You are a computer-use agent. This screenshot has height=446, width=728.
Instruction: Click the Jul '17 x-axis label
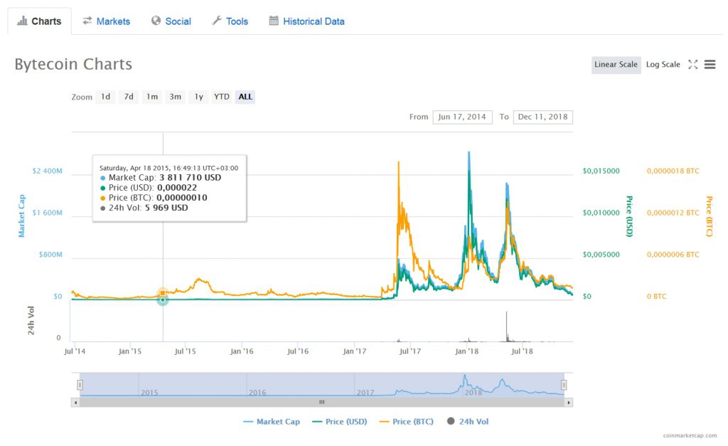410,351
